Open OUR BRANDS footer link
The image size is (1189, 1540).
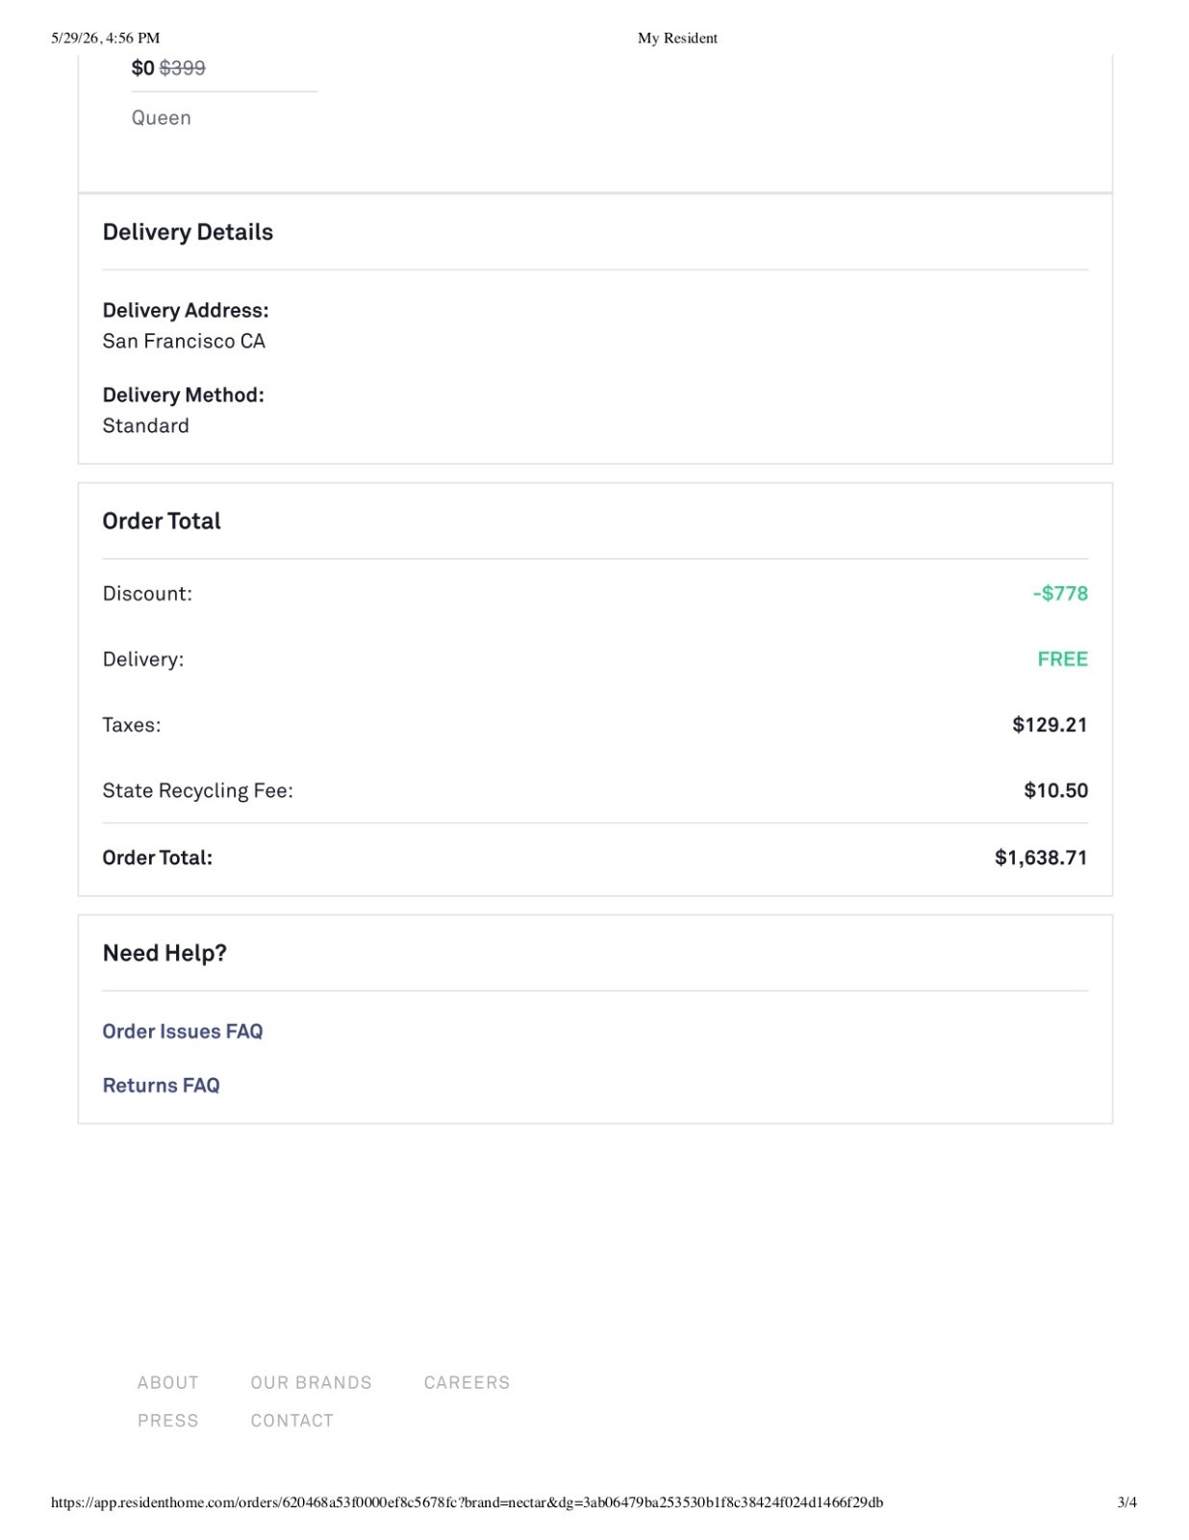311,1382
